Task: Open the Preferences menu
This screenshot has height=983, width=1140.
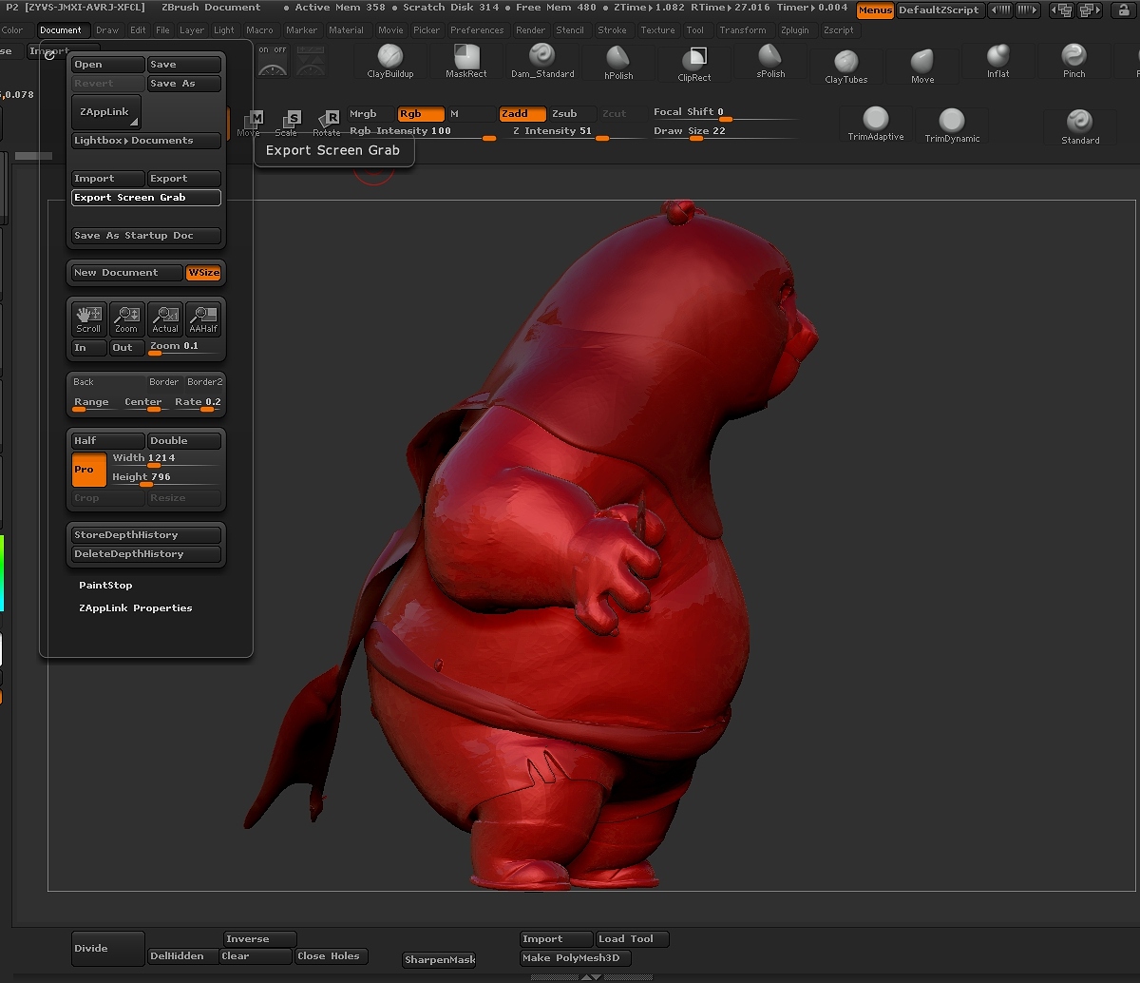Action: click(x=477, y=30)
